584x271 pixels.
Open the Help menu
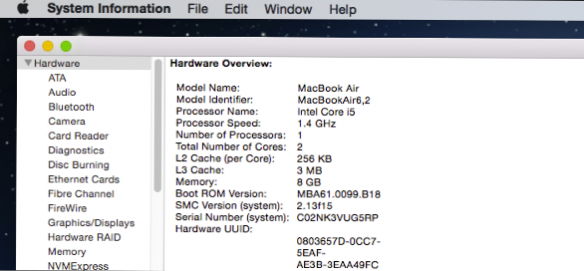coord(343,9)
